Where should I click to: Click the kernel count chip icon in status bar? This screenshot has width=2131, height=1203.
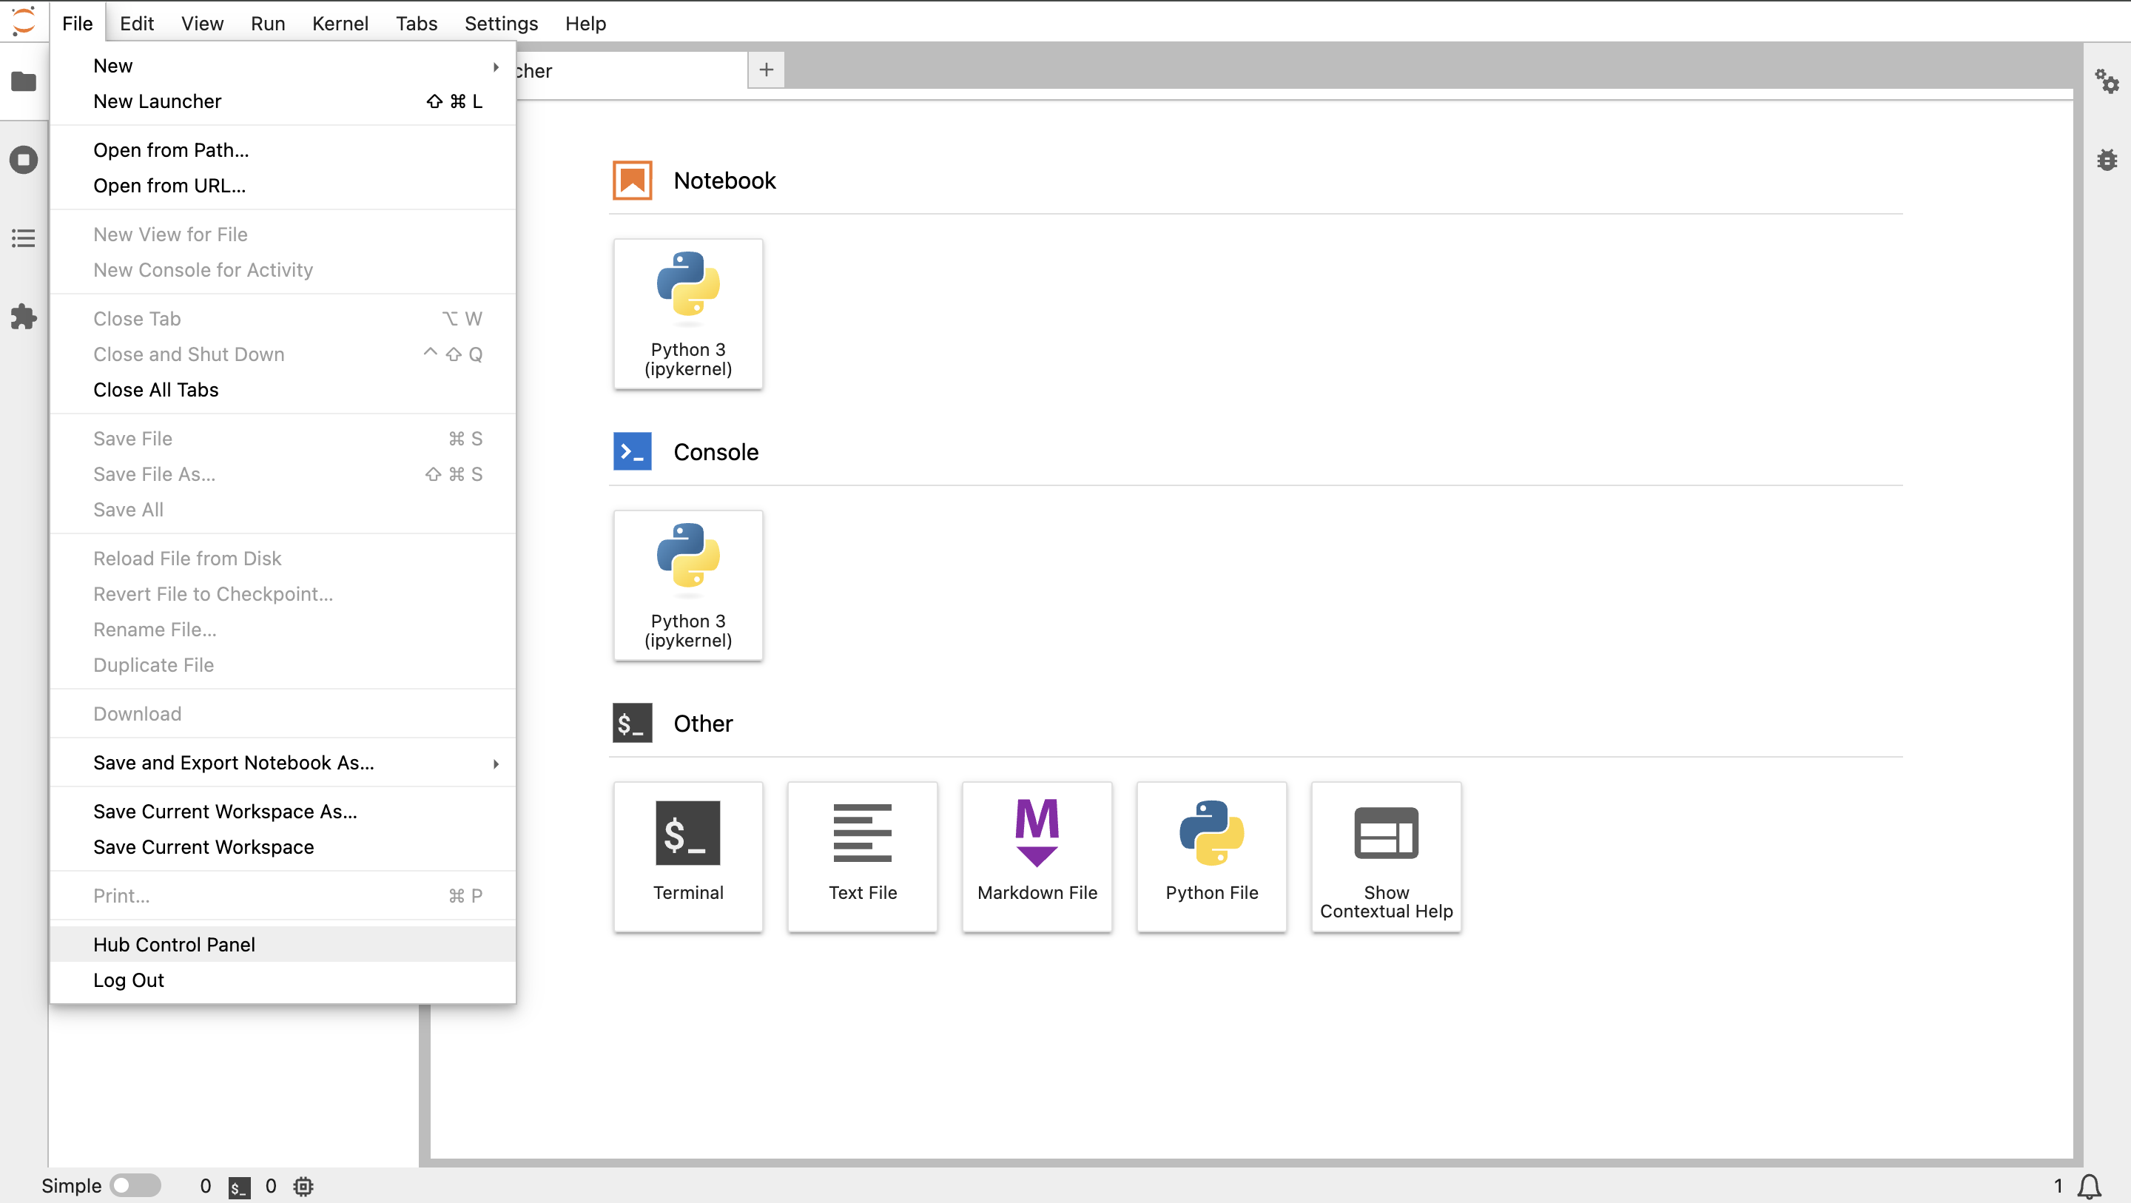point(303,1186)
